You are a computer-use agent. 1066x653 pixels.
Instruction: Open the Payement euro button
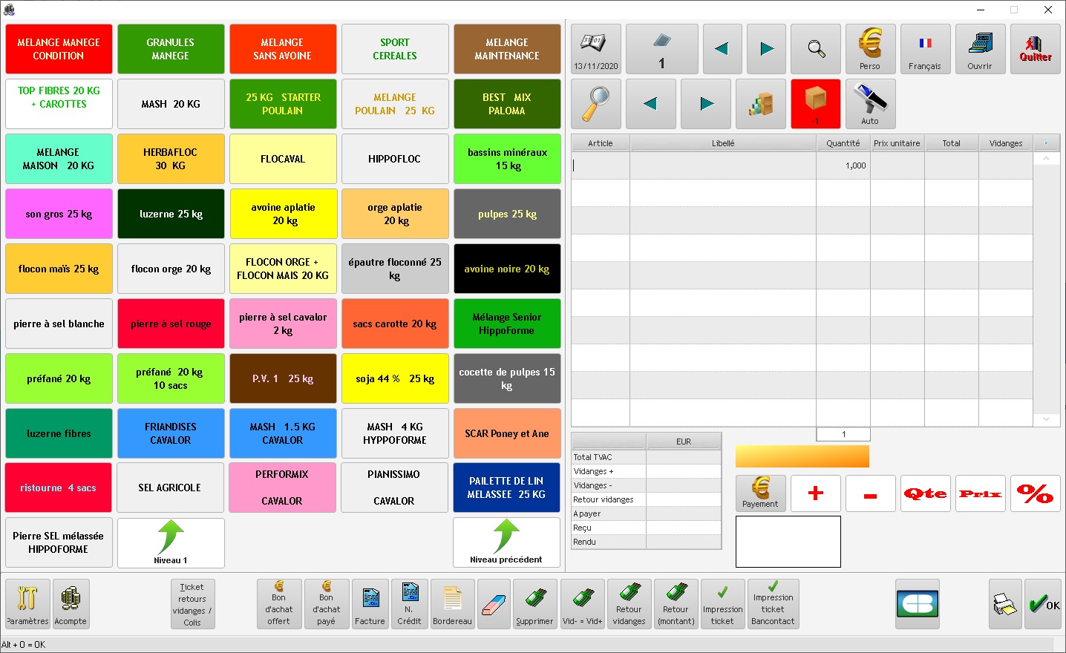pyautogui.click(x=760, y=493)
